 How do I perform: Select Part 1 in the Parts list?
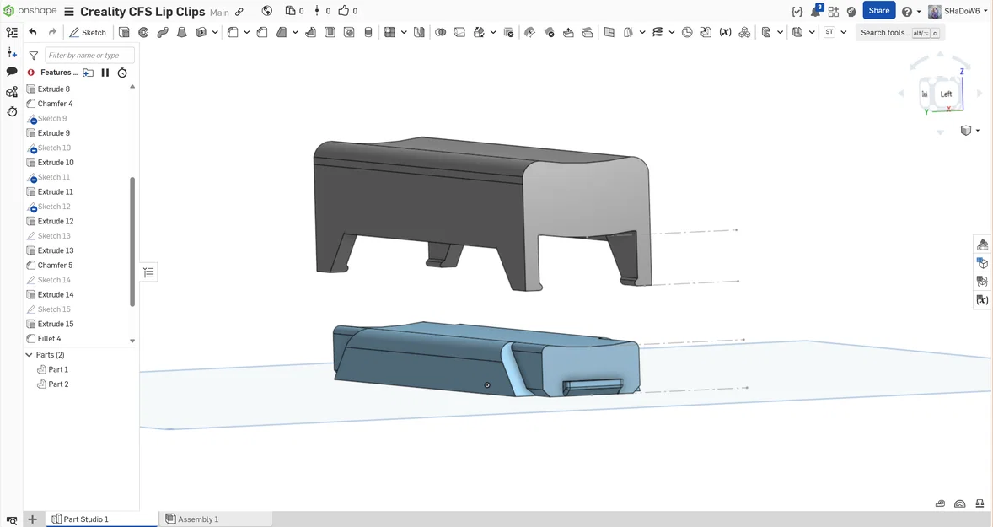tap(57, 369)
